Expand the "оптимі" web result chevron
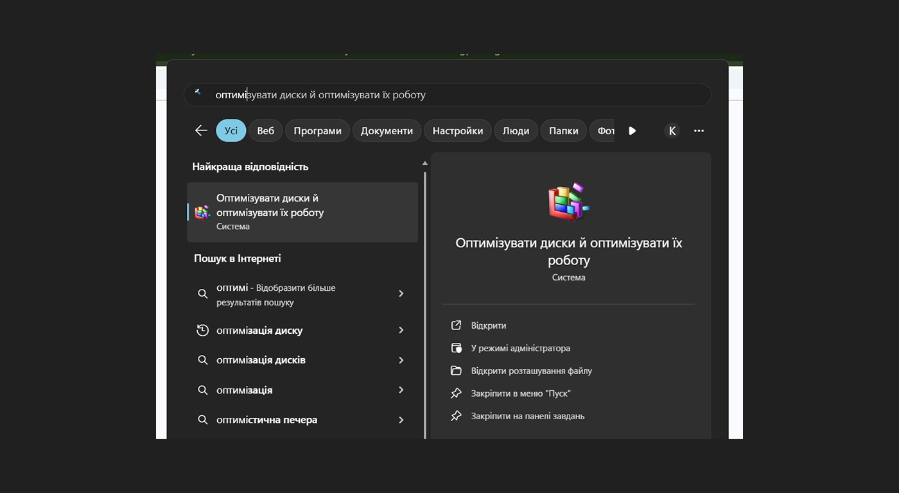The width and height of the screenshot is (899, 493). (401, 293)
